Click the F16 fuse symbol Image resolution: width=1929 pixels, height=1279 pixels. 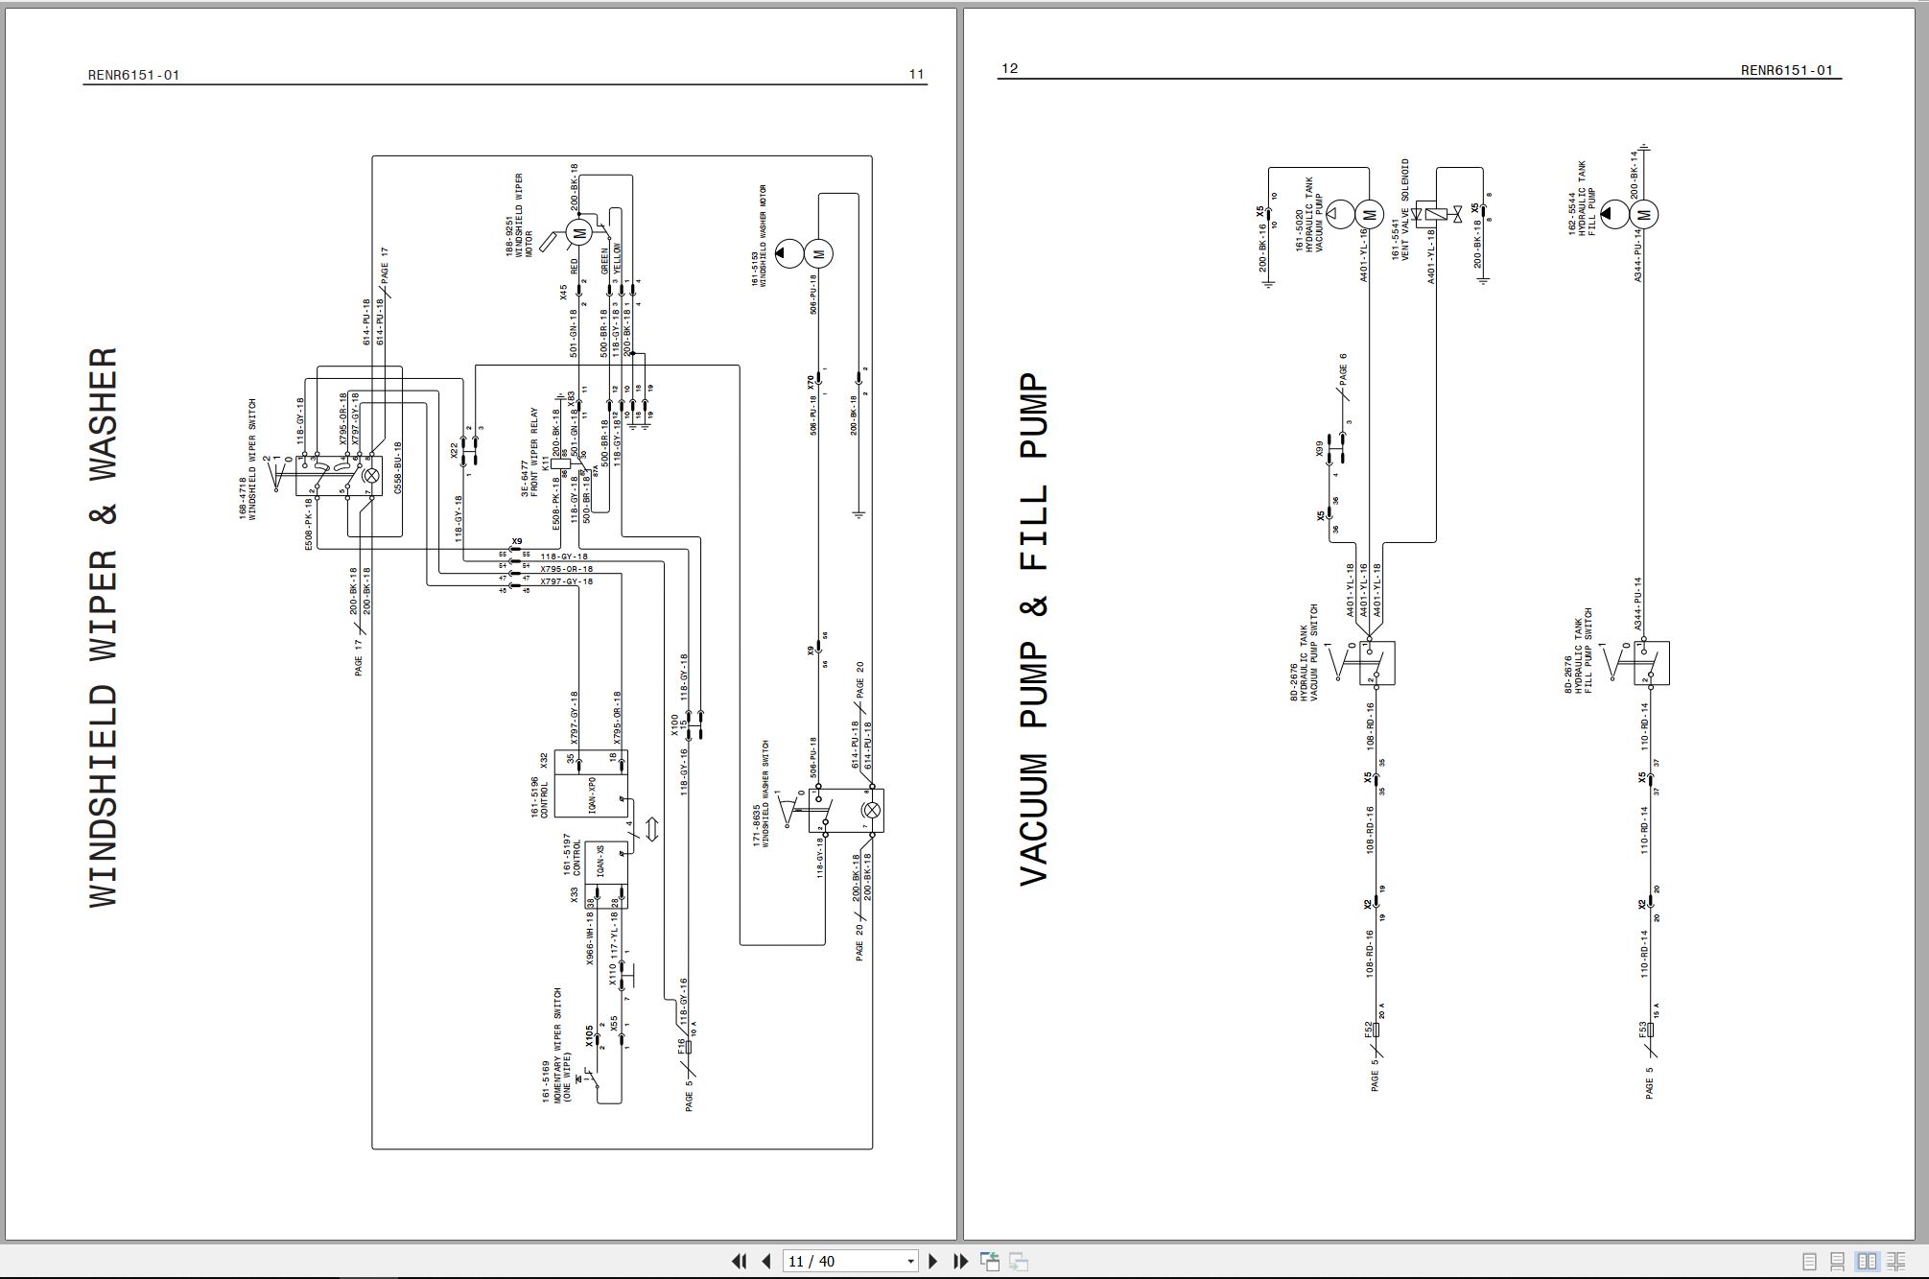pyautogui.click(x=688, y=1047)
